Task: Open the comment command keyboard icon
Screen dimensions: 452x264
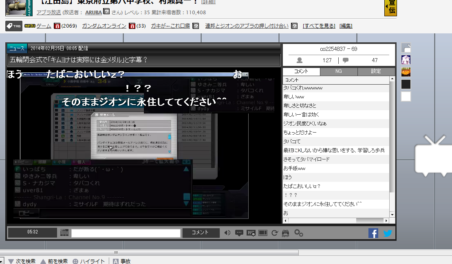Action: (64, 233)
